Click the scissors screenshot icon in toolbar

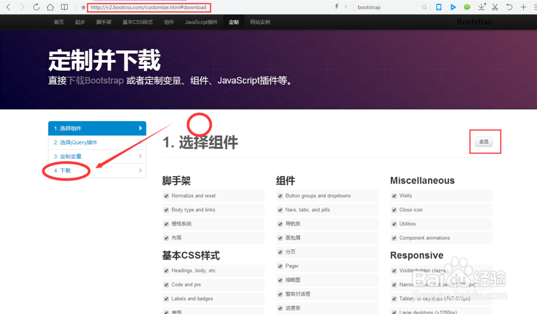[x=495, y=7]
